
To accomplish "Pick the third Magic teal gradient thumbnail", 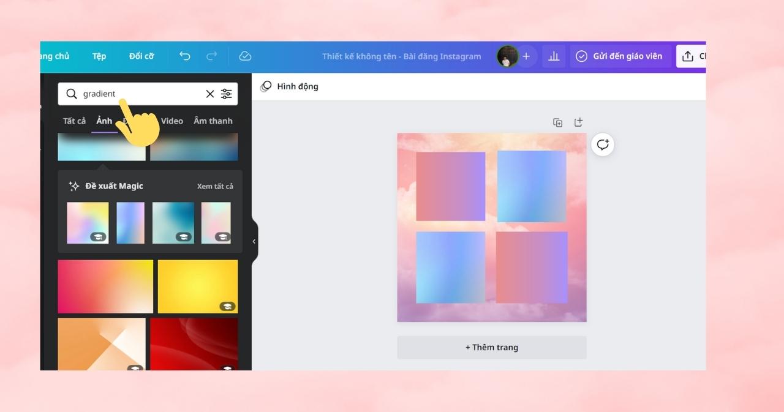I will (x=173, y=223).
